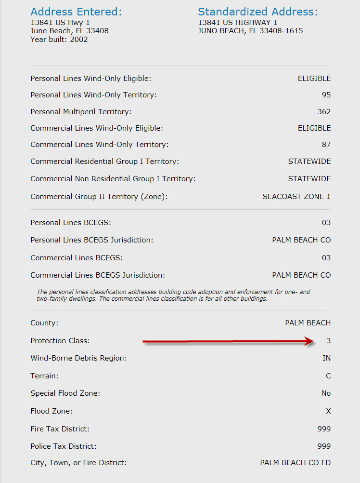Click the Terrain value C

tap(328, 376)
